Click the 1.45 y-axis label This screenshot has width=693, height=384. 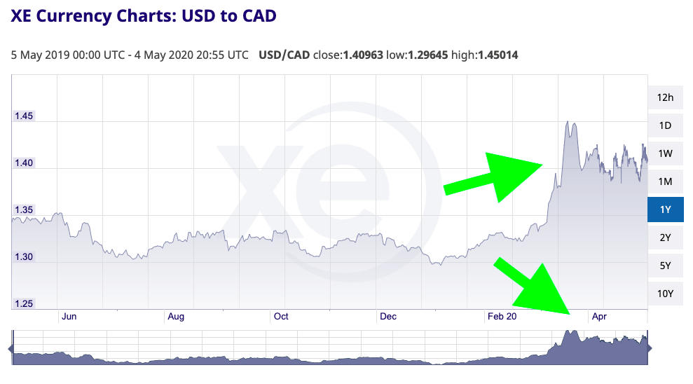[25, 116]
